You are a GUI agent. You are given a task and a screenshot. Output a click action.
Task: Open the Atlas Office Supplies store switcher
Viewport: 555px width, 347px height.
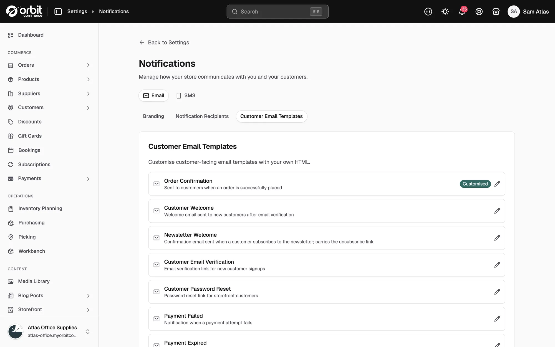[49, 331]
